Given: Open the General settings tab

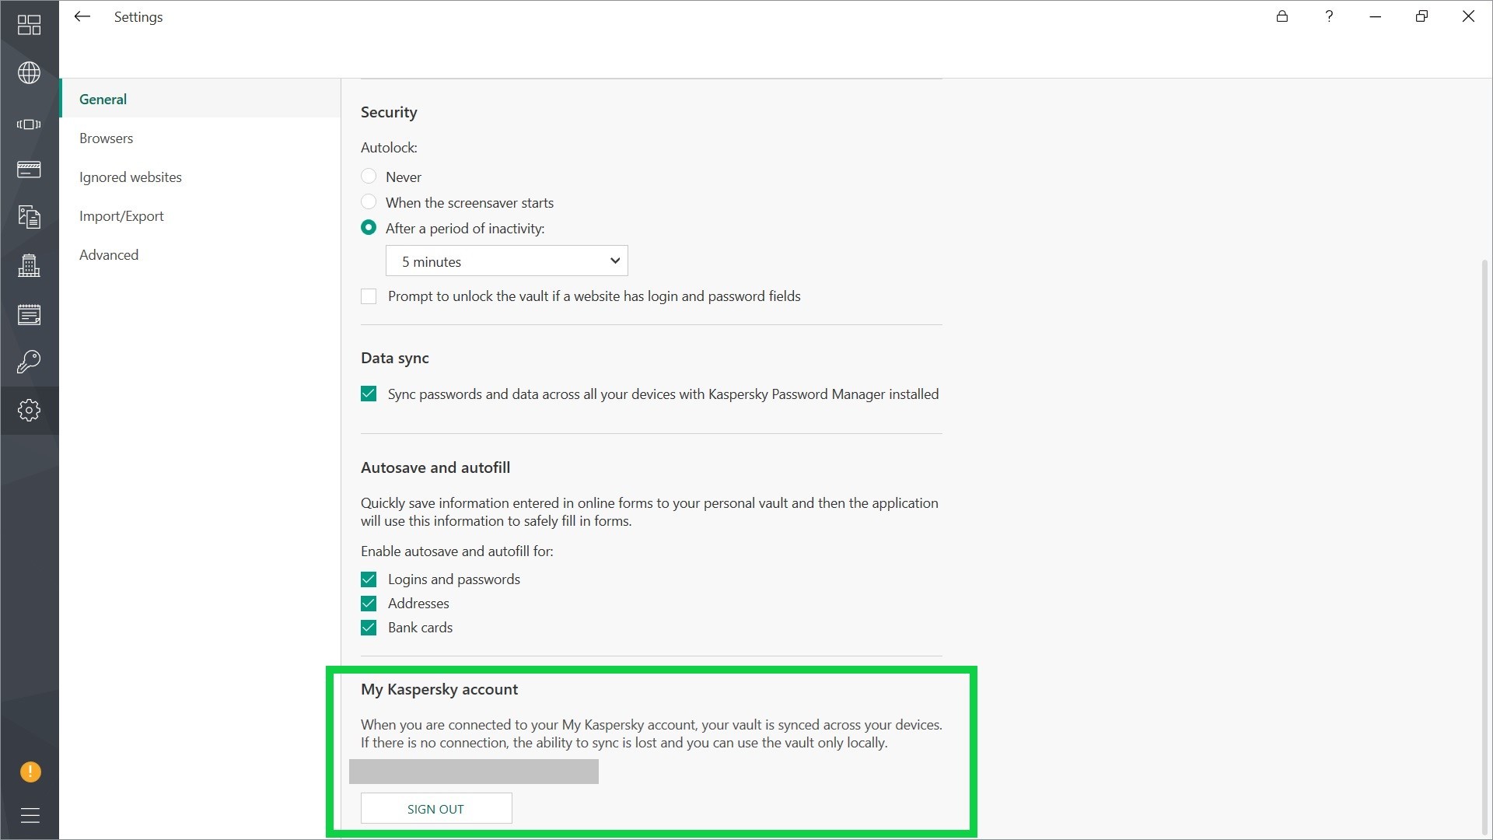Looking at the screenshot, I should (201, 99).
